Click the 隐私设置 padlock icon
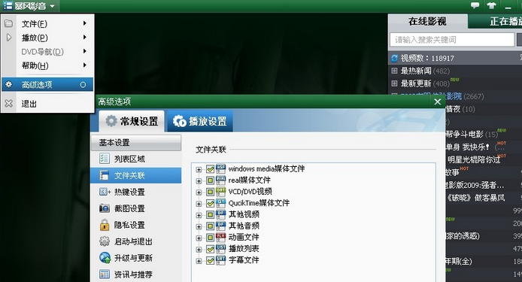The width and height of the screenshot is (522, 282). tap(105, 225)
